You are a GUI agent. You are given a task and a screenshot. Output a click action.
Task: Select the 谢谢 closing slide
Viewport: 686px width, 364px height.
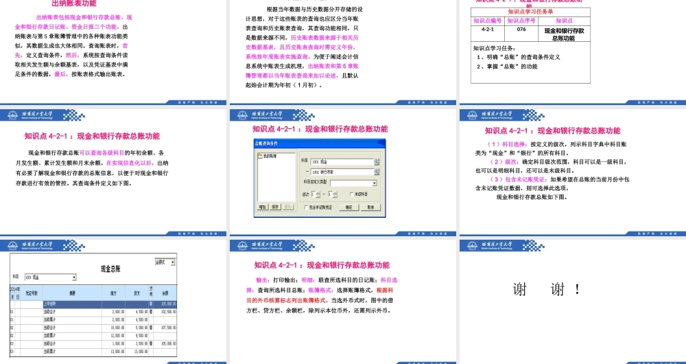tap(573, 302)
